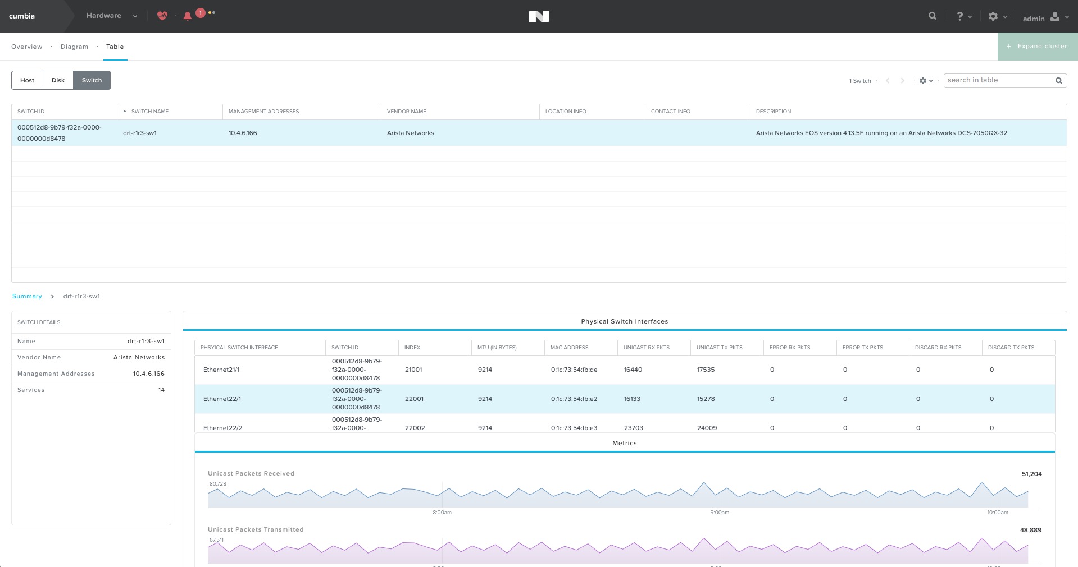This screenshot has width=1078, height=567.
Task: Go to previous page arrow of table
Action: coord(888,81)
